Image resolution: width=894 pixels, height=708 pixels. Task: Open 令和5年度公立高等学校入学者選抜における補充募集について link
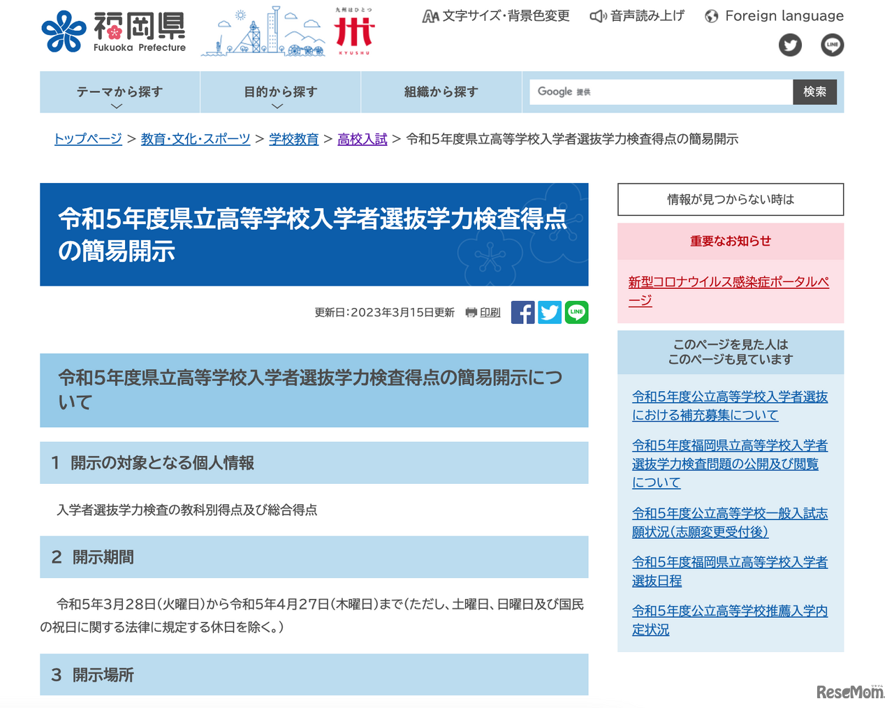pyautogui.click(x=730, y=406)
